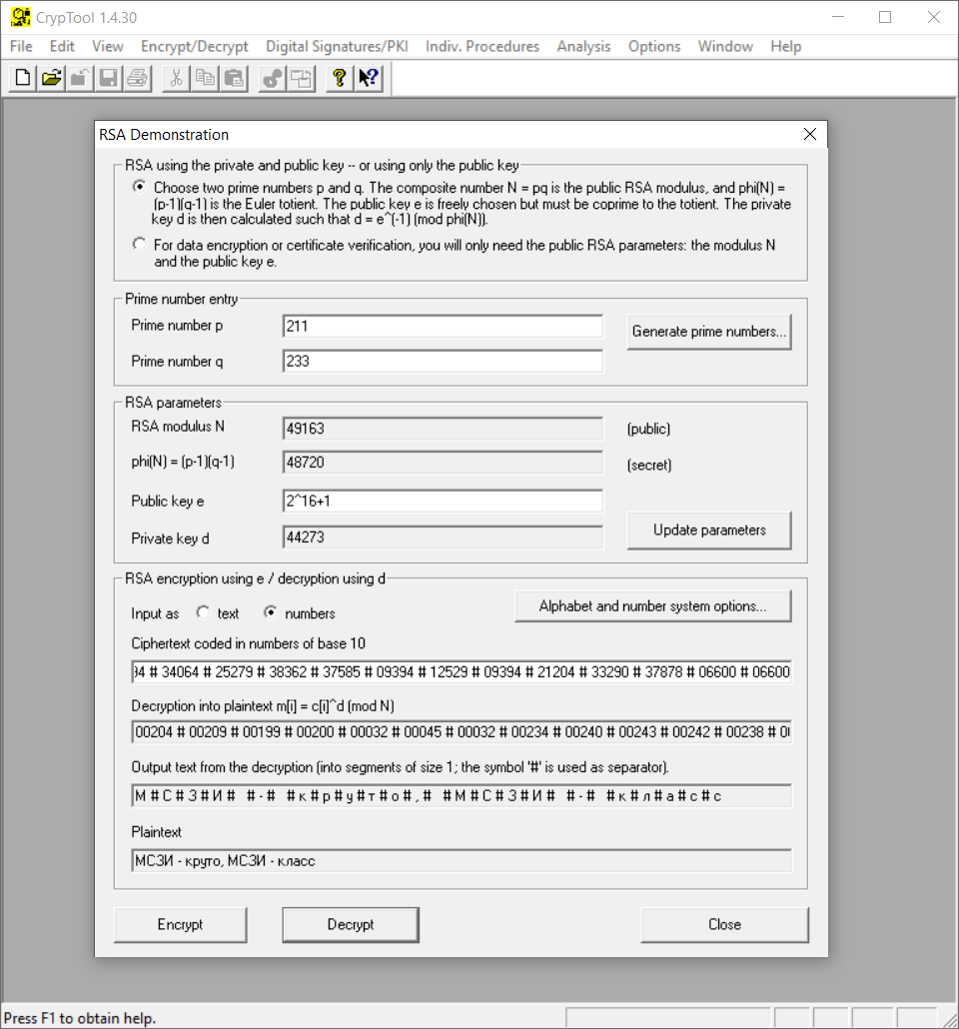Click the Paste clipboard icon

pyautogui.click(x=234, y=78)
